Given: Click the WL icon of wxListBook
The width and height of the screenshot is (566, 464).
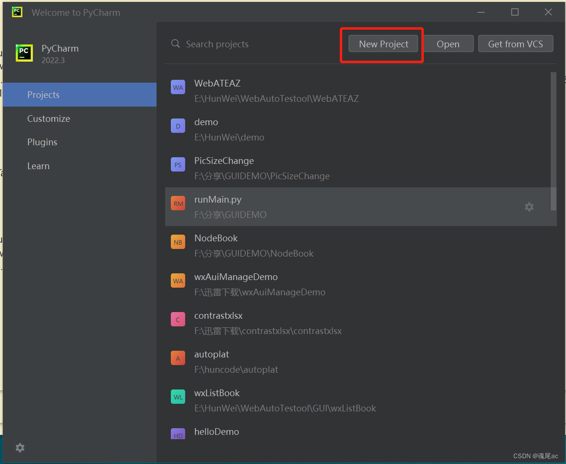Looking at the screenshot, I should (178, 397).
